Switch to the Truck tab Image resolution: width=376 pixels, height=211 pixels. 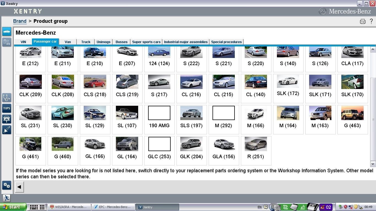point(86,42)
